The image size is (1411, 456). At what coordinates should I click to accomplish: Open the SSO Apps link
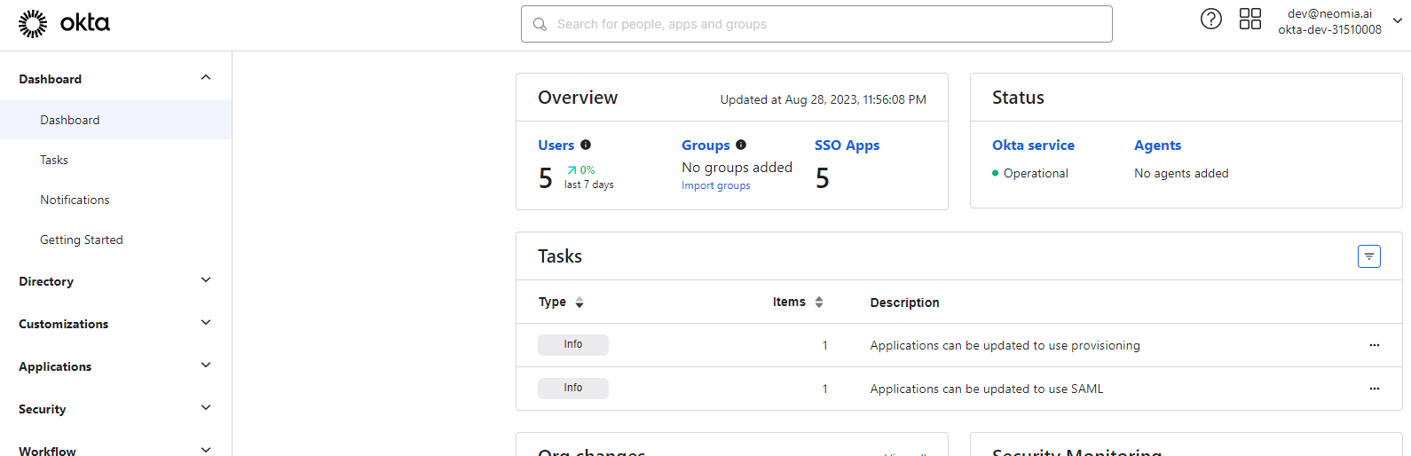point(847,145)
